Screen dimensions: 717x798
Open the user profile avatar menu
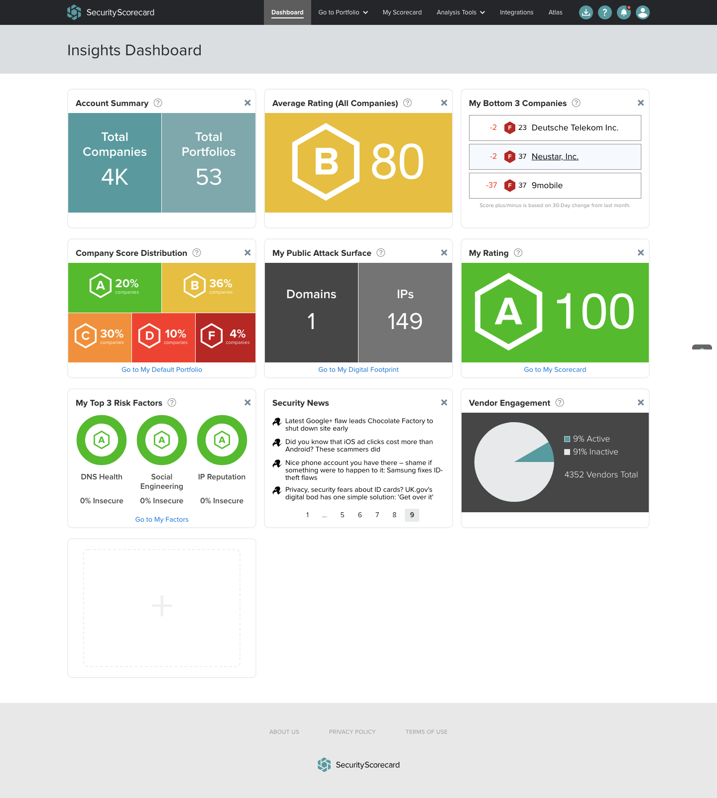[643, 12]
